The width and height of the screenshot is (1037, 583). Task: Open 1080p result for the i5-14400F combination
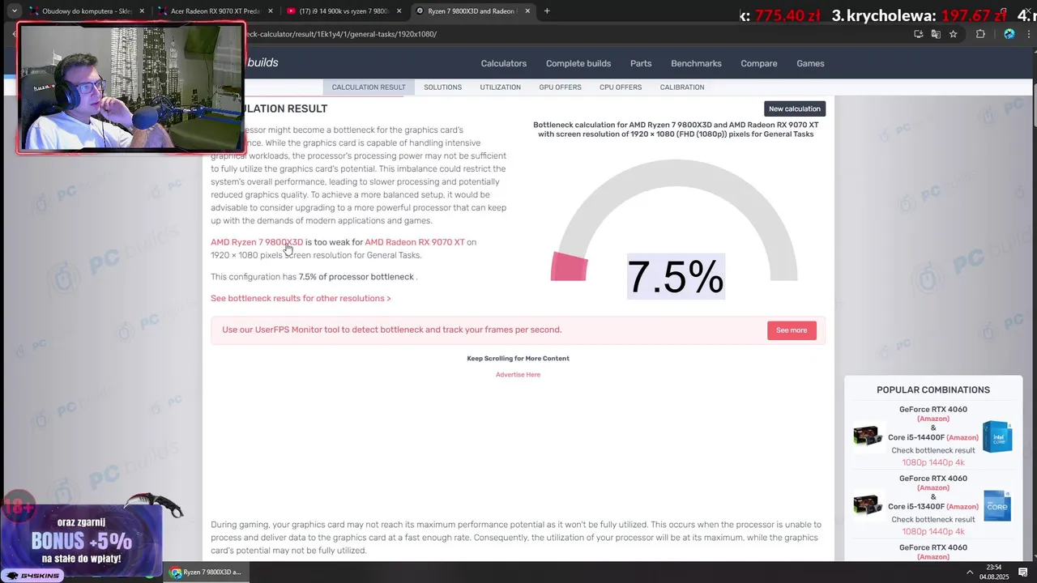coord(914,463)
